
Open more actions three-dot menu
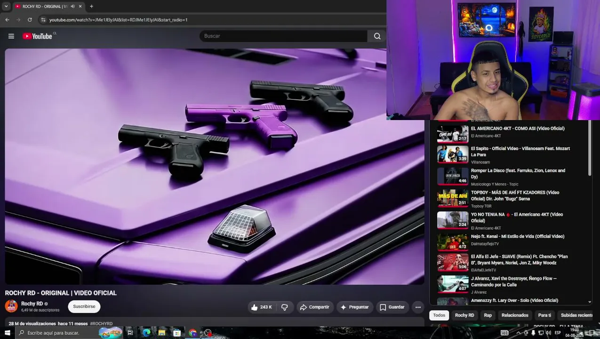coord(418,307)
